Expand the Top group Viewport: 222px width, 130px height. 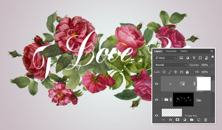point(162,100)
